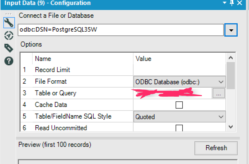Click the pin icon in title bar
This screenshot has width=249, height=164.
tap(232, 3)
